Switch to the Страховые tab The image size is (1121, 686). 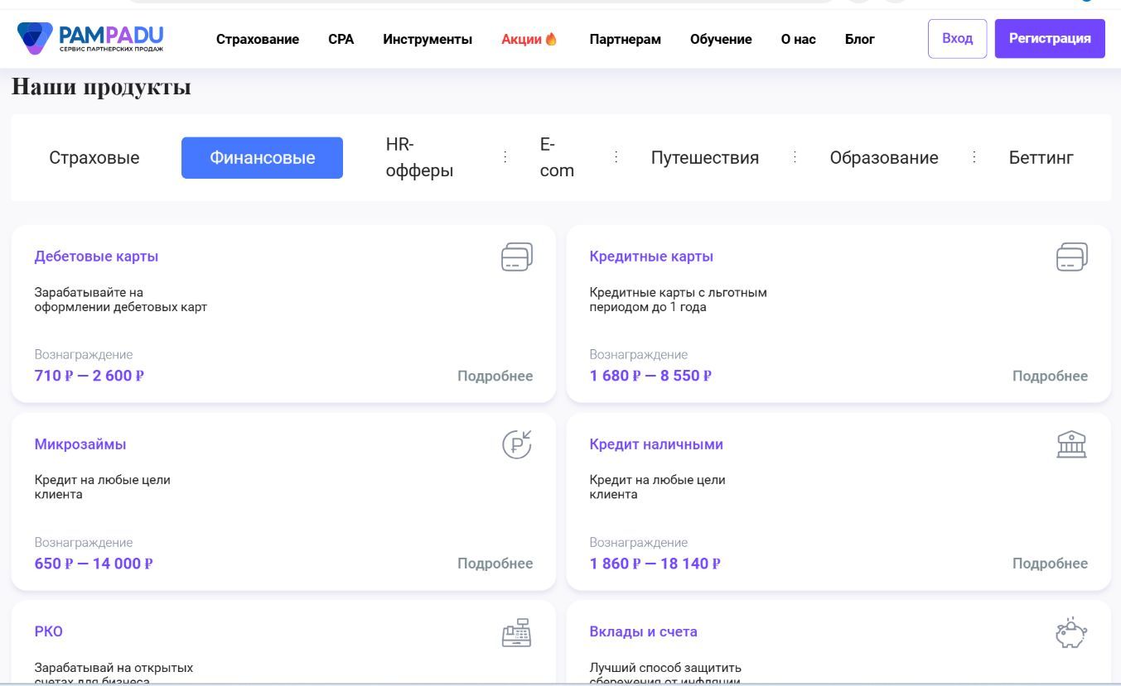point(94,158)
